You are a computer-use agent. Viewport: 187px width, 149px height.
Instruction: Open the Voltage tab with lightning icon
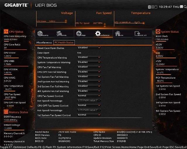point(84,33)
